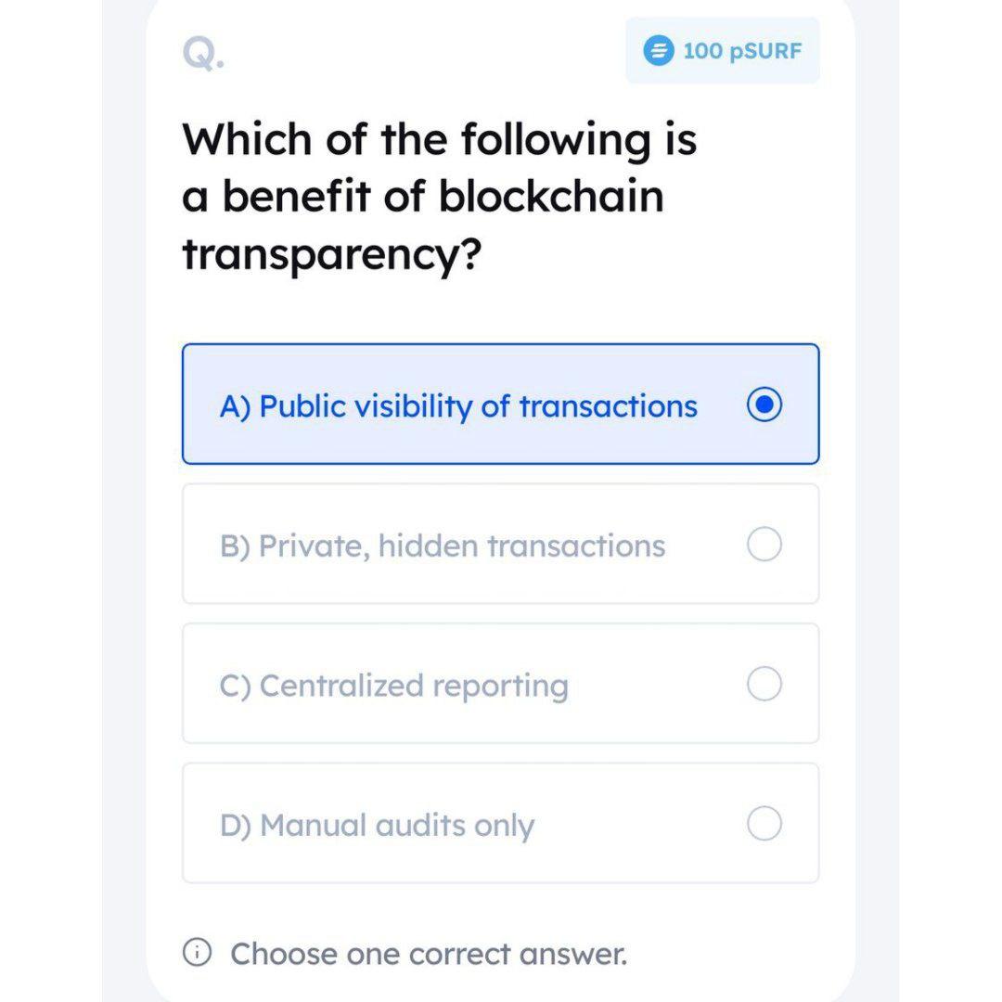The image size is (1002, 1002).
Task: Choose the Public visibility of transactions answer text
Action: [x=478, y=406]
